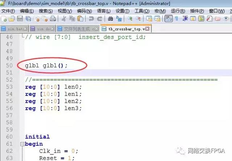Open the Function List icon
The width and height of the screenshot is (232, 161).
tap(210, 18)
